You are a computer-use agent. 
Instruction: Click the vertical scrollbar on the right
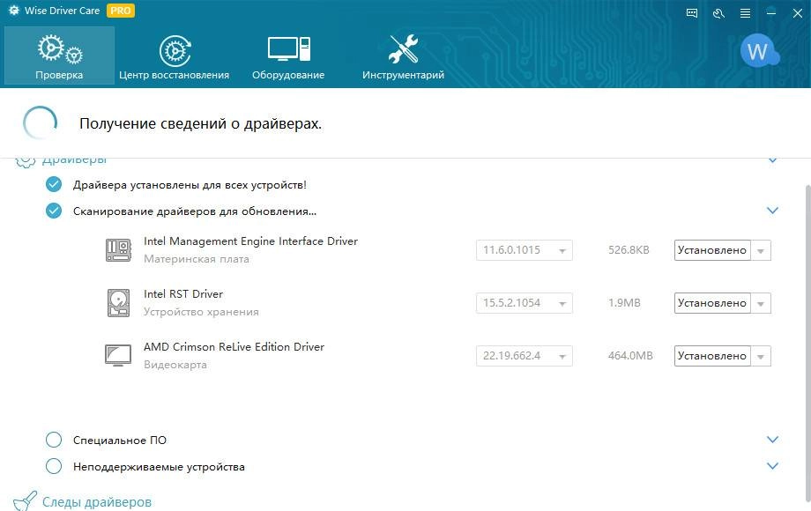(x=807, y=343)
